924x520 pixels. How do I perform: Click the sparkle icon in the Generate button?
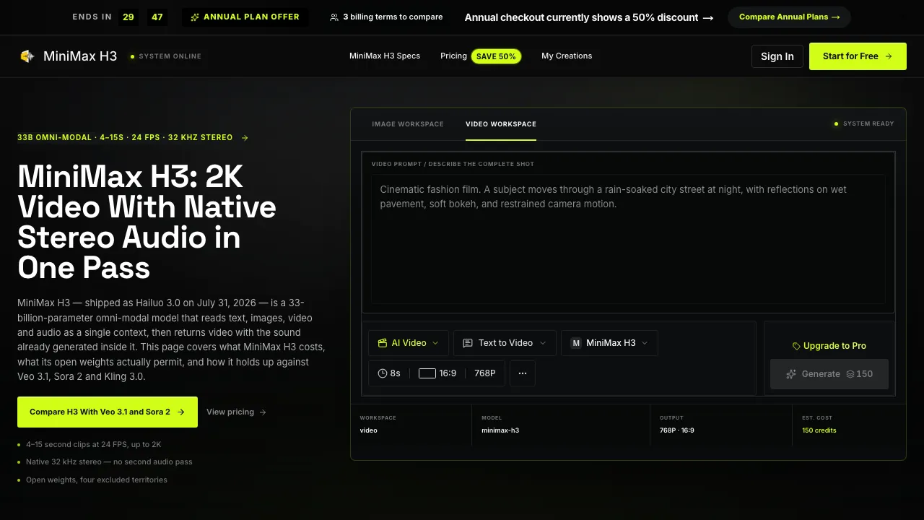791,374
